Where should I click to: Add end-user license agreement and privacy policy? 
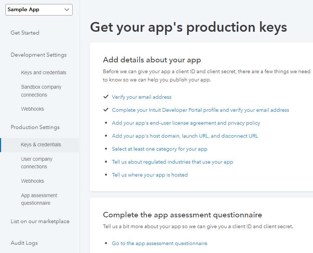186,123
